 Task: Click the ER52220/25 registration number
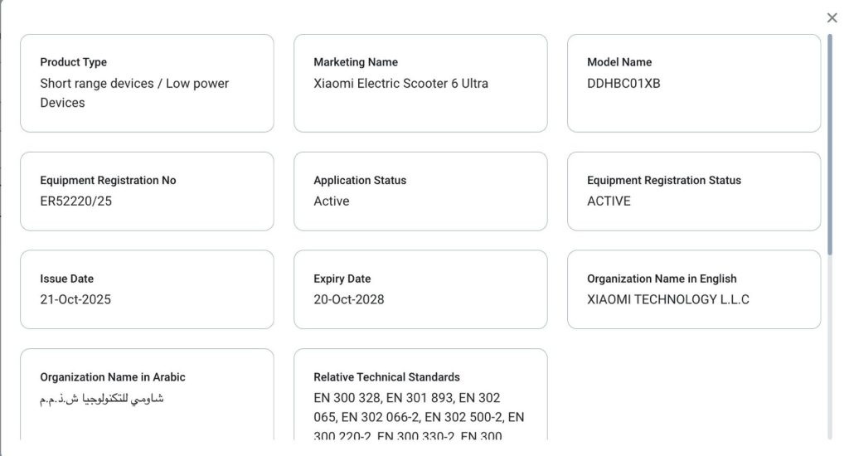(75, 201)
